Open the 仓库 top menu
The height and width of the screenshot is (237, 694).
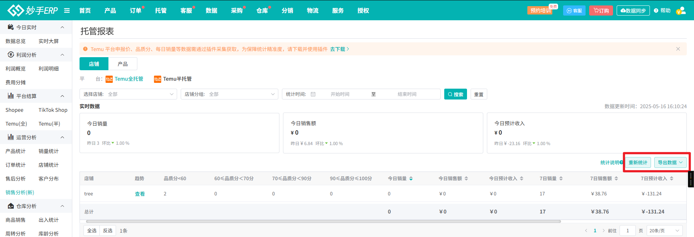(262, 10)
